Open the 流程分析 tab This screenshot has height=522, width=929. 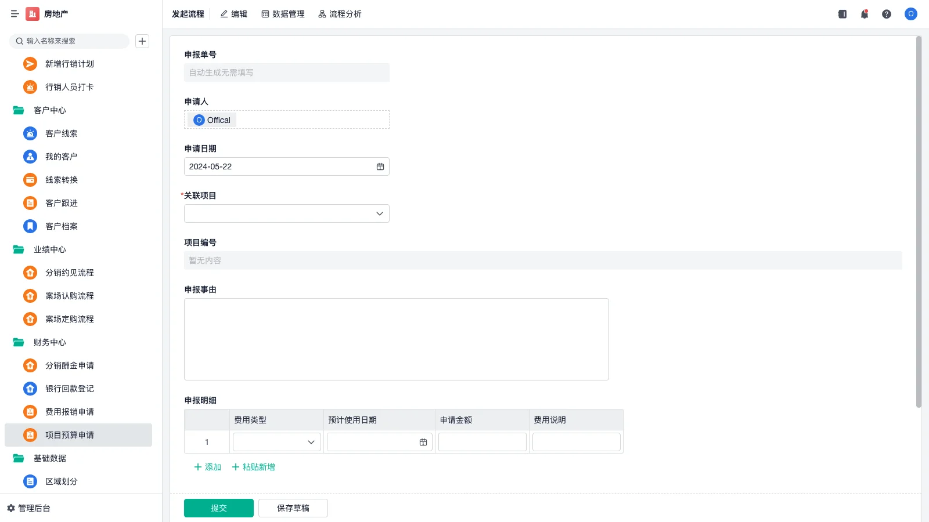(x=340, y=14)
